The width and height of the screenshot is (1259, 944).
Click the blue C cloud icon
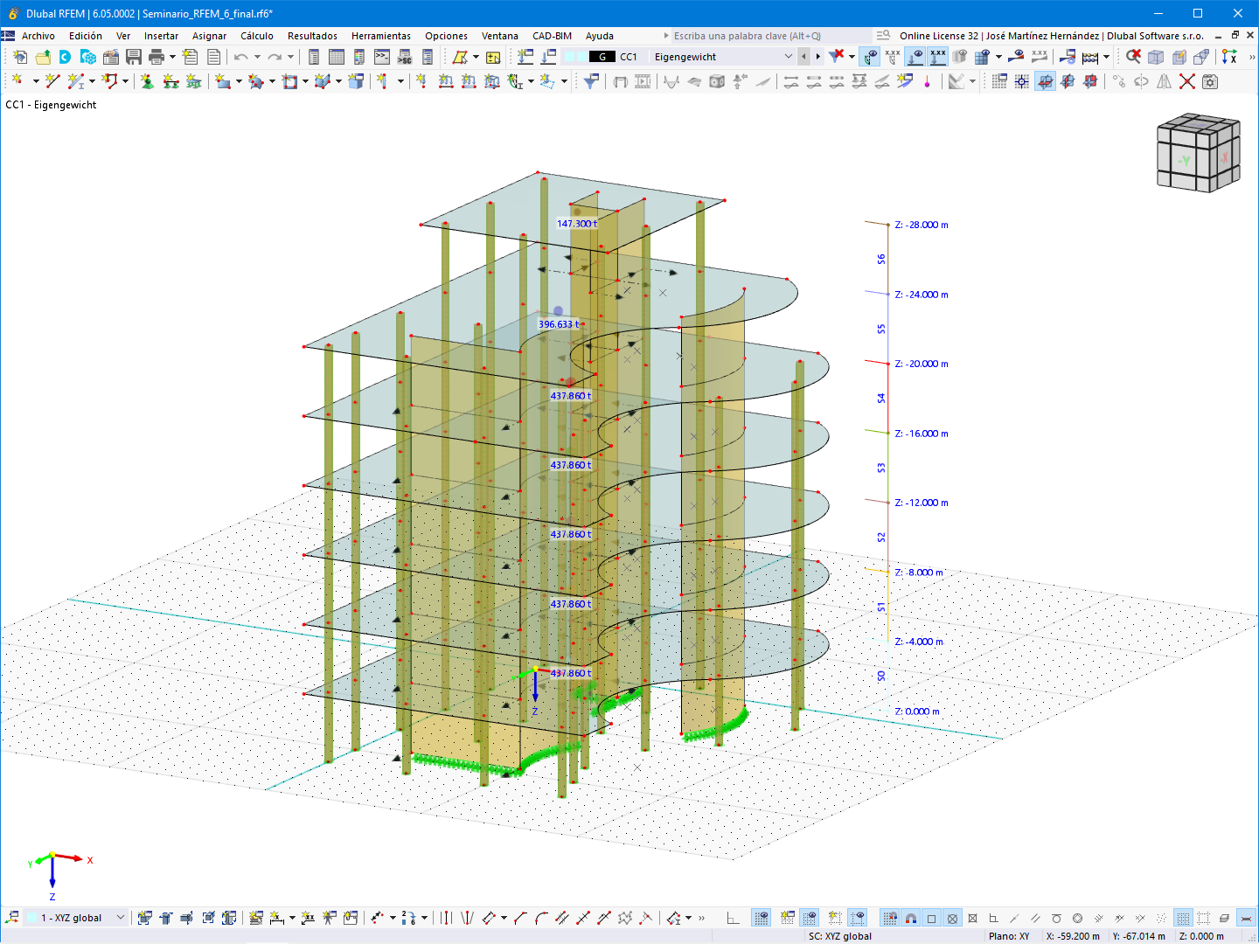(x=65, y=57)
